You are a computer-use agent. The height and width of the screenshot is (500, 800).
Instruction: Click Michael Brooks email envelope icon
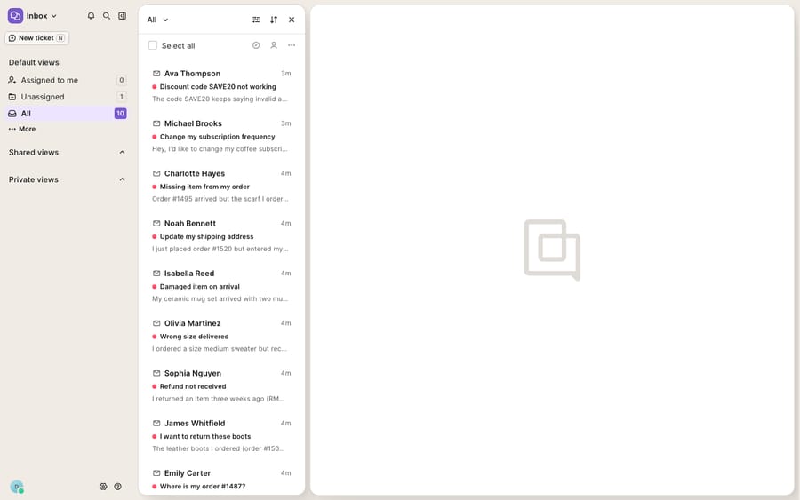click(156, 123)
